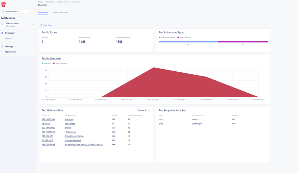
Task: Click the Overview section icon in sidebar
Action: pyautogui.click(x=2, y=33)
